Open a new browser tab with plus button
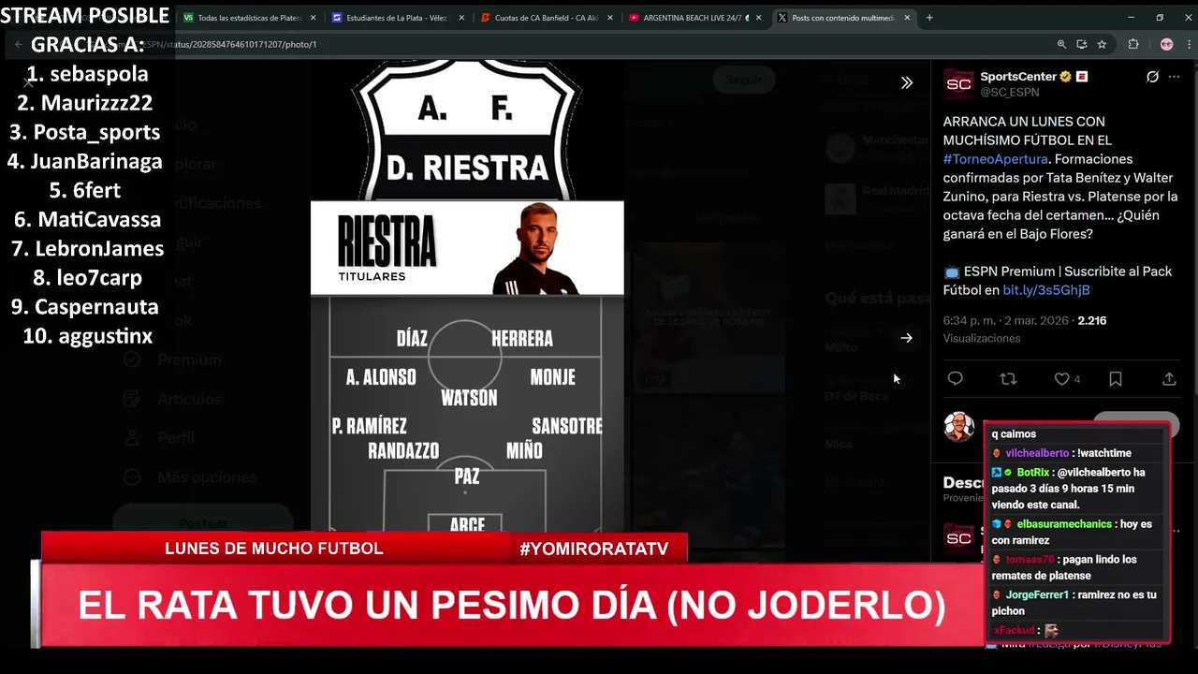Image resolution: width=1198 pixels, height=674 pixels. [x=929, y=18]
